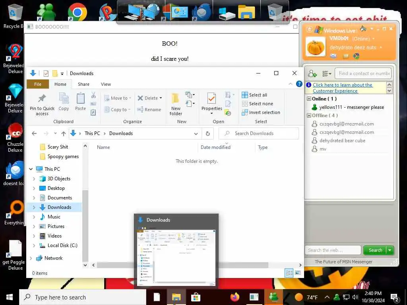Click the Cut scissors icon
Image resolution: width=407 pixels, height=305 pixels.
[93, 95]
